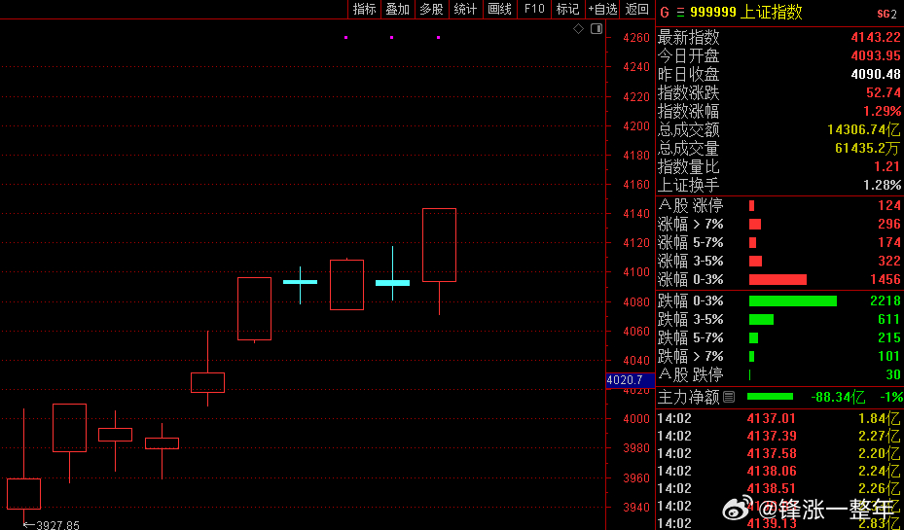The height and width of the screenshot is (530, 904).
Task: Click volume ratio value 1.21
Action: tap(888, 166)
